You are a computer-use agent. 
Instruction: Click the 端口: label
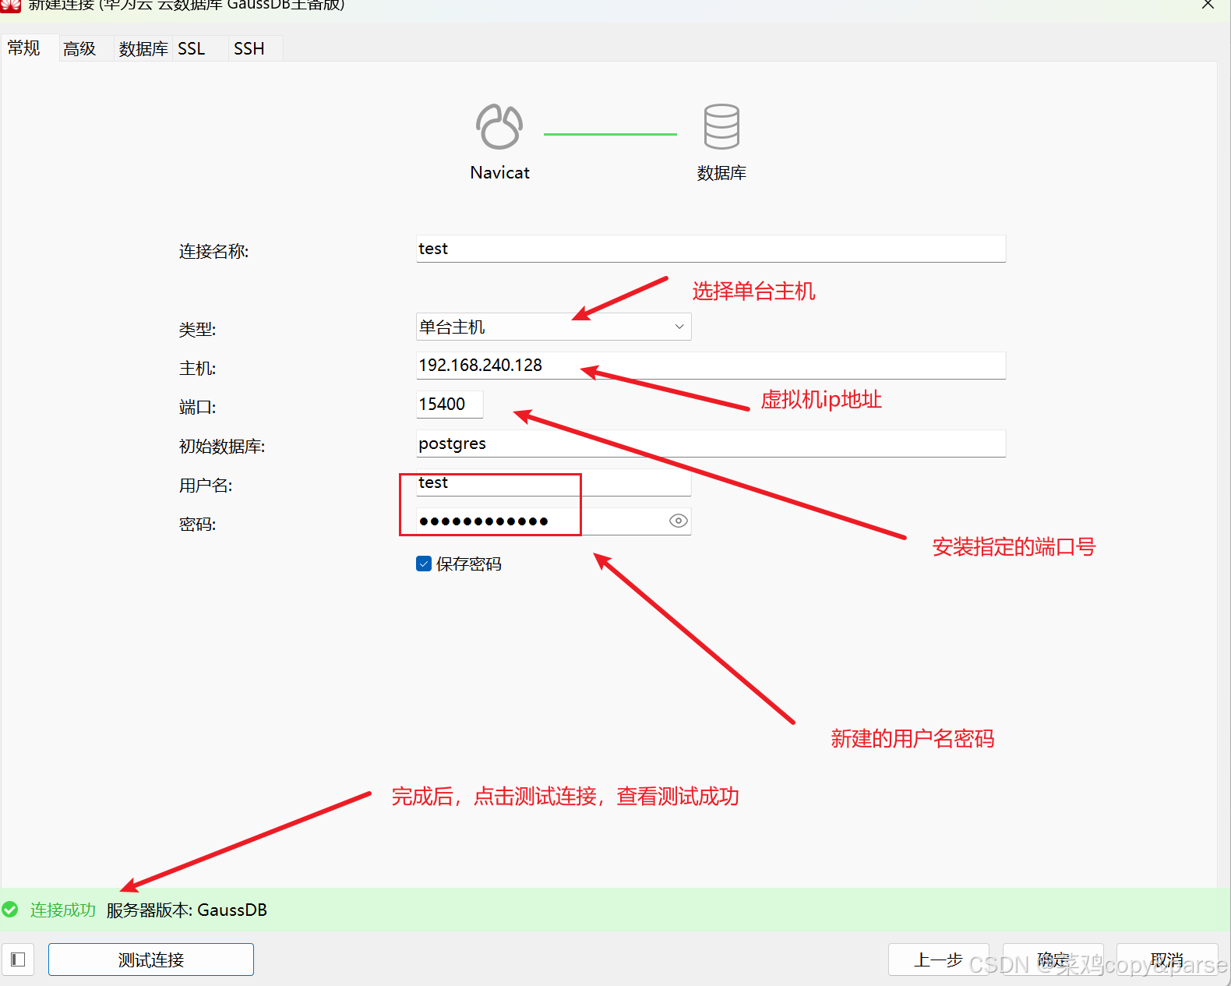click(x=197, y=407)
